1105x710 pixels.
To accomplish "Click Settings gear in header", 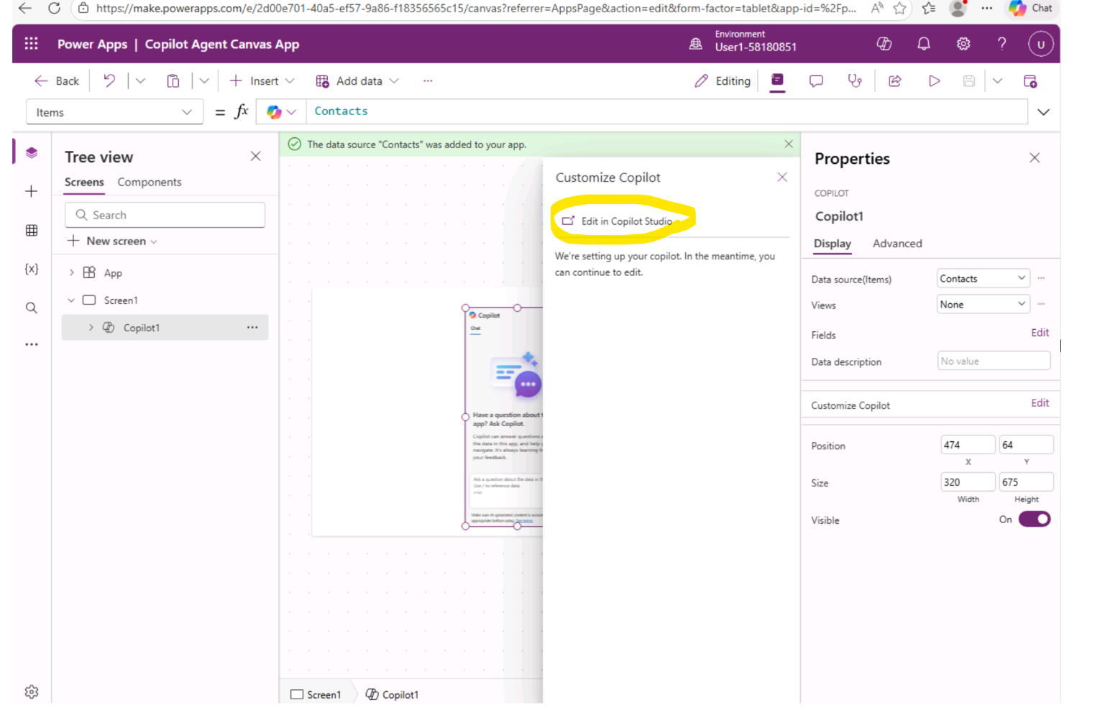I will tap(963, 44).
